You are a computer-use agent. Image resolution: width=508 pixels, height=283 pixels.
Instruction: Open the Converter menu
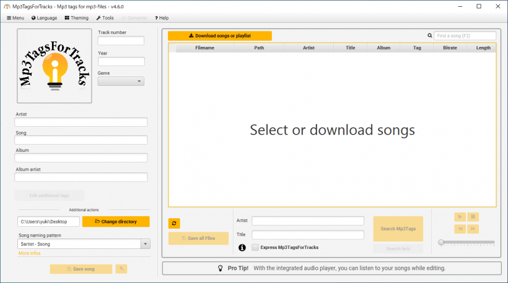click(134, 18)
